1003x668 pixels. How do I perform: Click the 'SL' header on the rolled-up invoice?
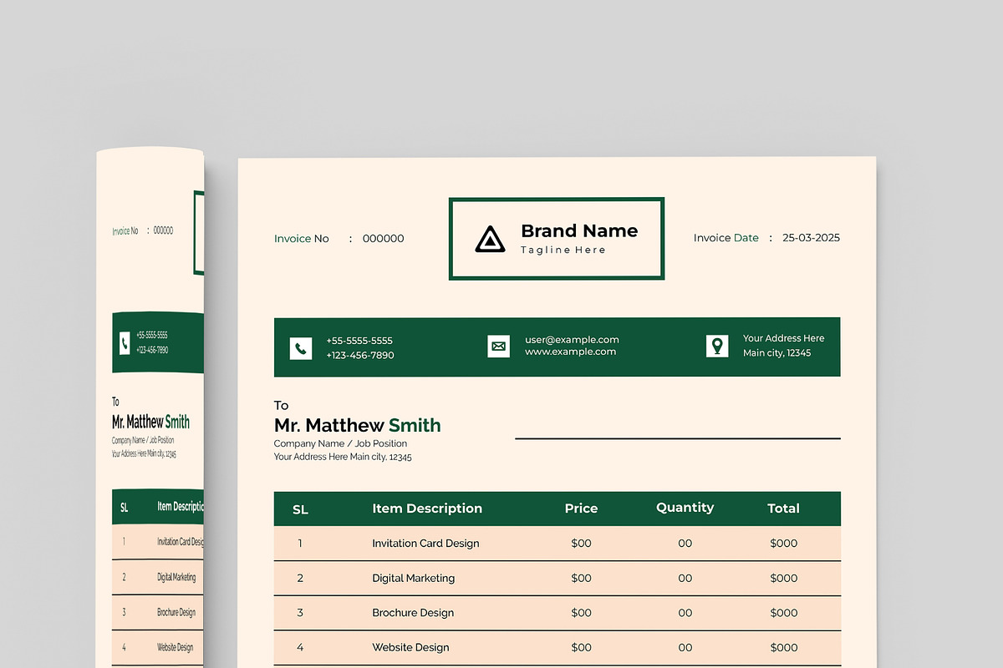[x=124, y=507]
